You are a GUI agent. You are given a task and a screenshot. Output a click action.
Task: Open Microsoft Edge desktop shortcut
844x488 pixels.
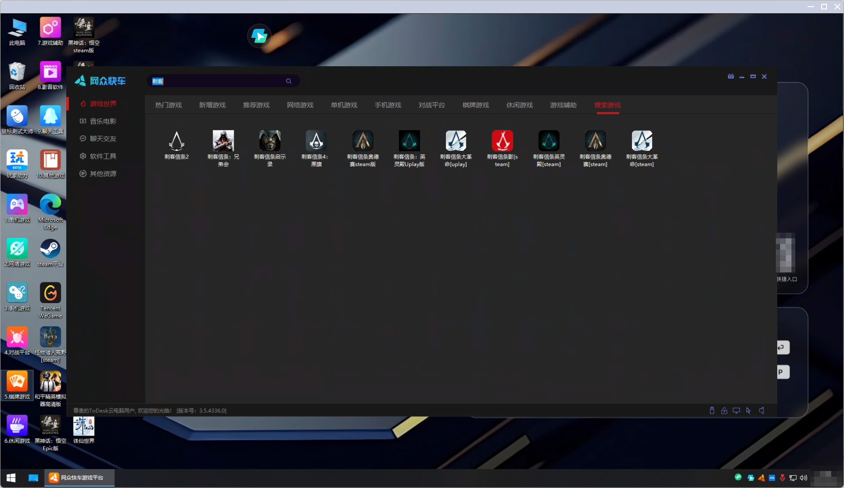click(50, 212)
